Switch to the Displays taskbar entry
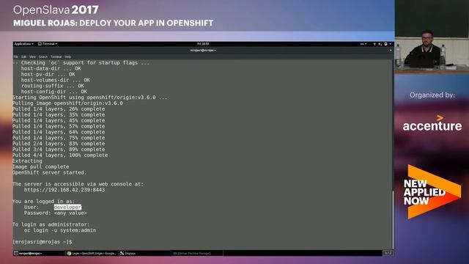Image resolution: width=469 pixels, height=264 pixels. point(144,253)
